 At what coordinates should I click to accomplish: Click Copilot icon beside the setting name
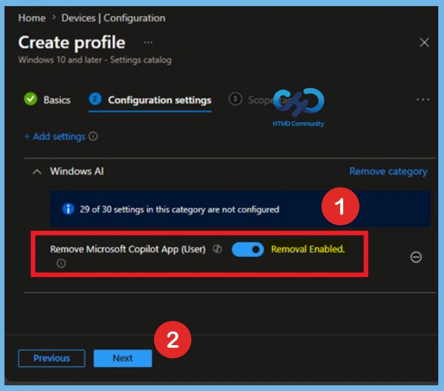pos(218,249)
